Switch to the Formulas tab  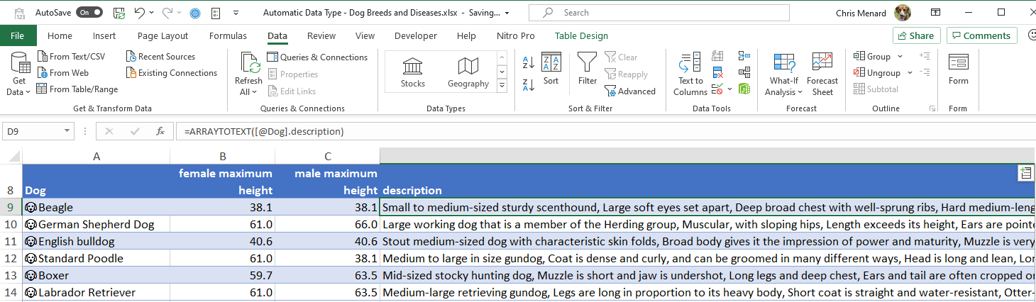point(228,36)
